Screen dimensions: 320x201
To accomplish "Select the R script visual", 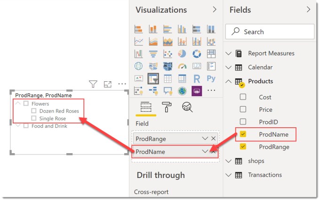I will (x=197, y=78).
